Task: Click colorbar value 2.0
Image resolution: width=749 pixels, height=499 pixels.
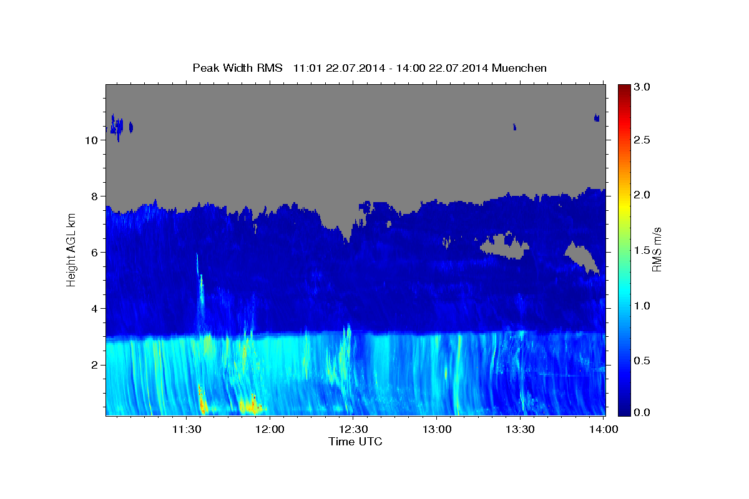Action: 643,195
